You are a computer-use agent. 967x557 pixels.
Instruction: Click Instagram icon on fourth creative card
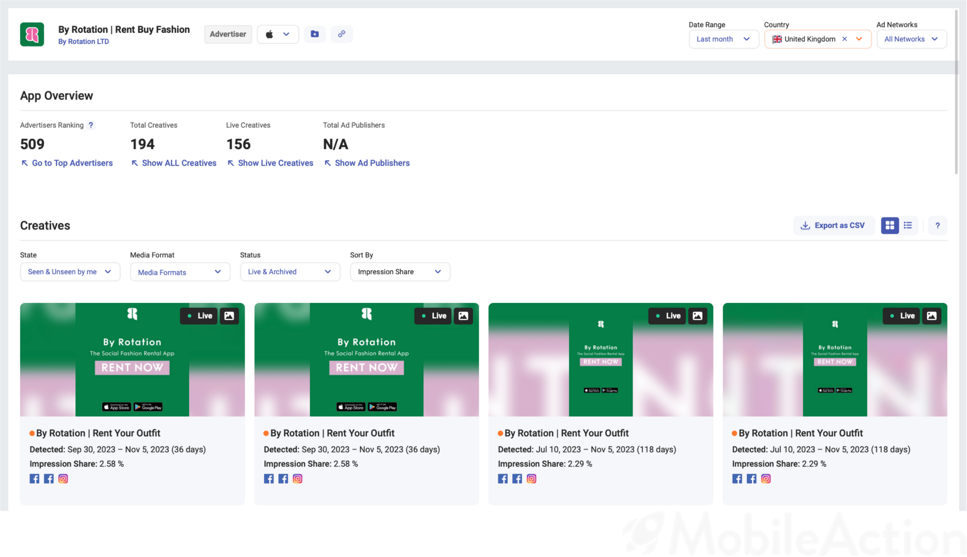point(766,478)
